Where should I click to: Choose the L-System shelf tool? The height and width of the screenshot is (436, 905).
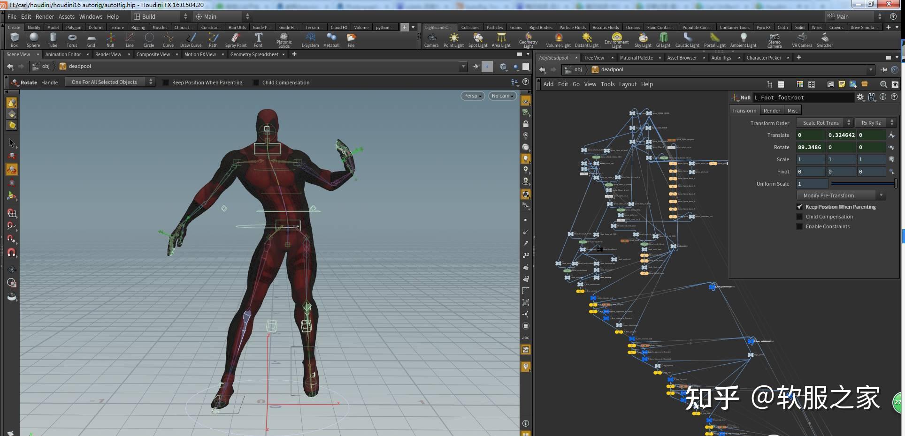point(310,39)
